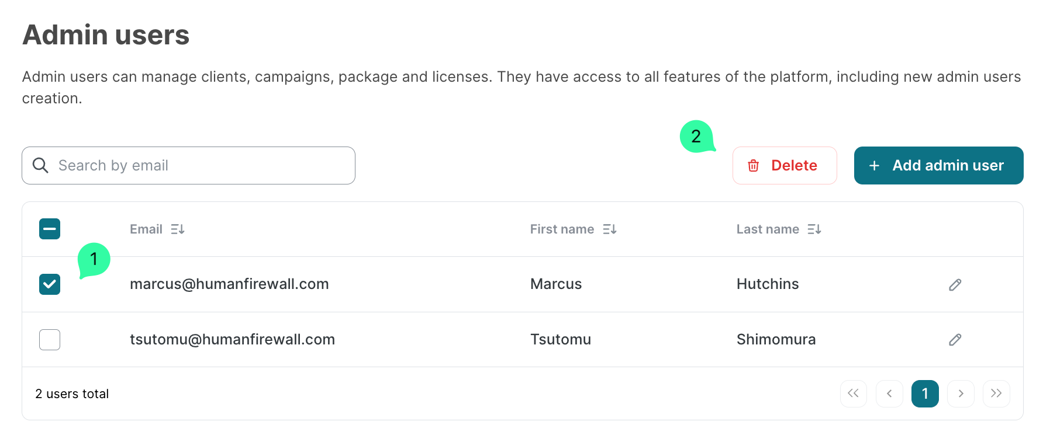1043x432 pixels.
Task: Click Add admin user button
Action: pyautogui.click(x=938, y=166)
